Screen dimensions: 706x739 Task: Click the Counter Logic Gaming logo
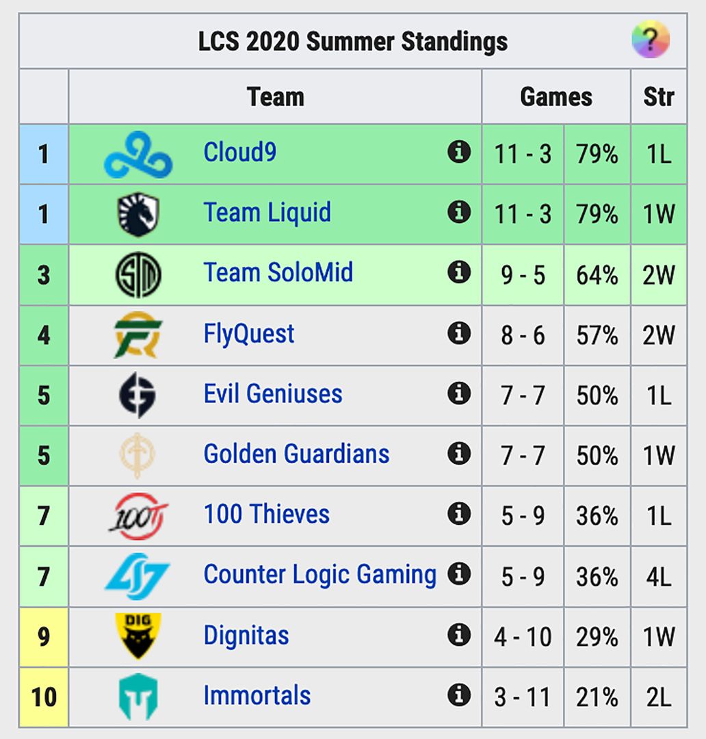click(137, 575)
